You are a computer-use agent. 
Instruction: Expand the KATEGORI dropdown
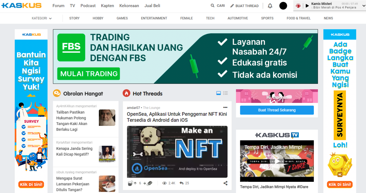click(42, 18)
